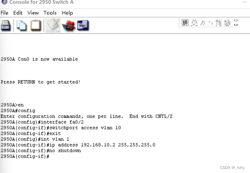Open the File menu
The width and height of the screenshot is (250, 173).
pyautogui.click(x=4, y=13)
